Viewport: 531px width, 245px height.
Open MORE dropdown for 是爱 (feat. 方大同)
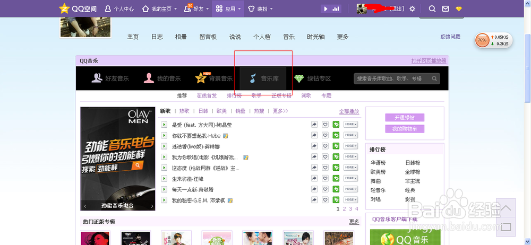351,125
